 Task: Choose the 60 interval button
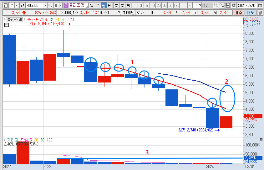[x=170, y=5]
